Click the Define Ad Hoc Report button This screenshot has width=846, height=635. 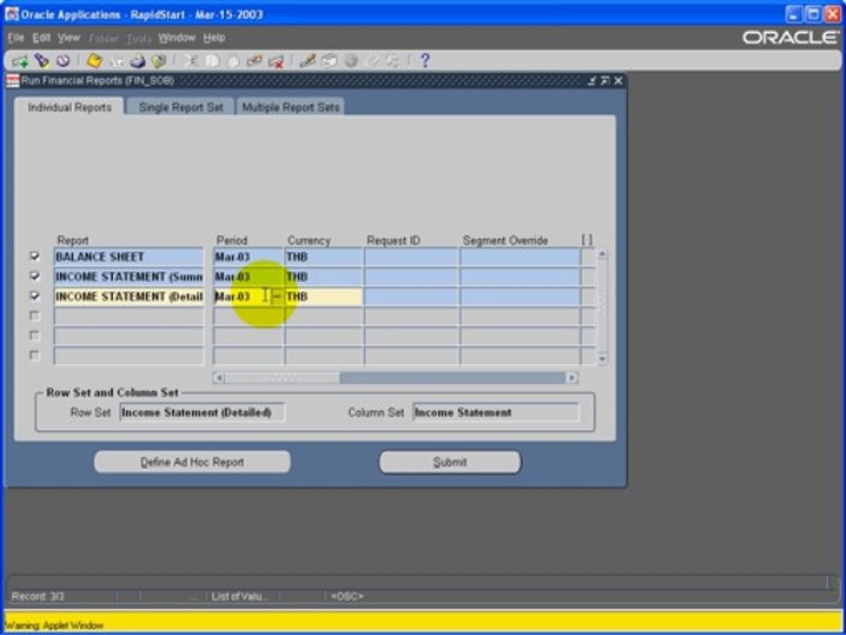pyautogui.click(x=192, y=462)
